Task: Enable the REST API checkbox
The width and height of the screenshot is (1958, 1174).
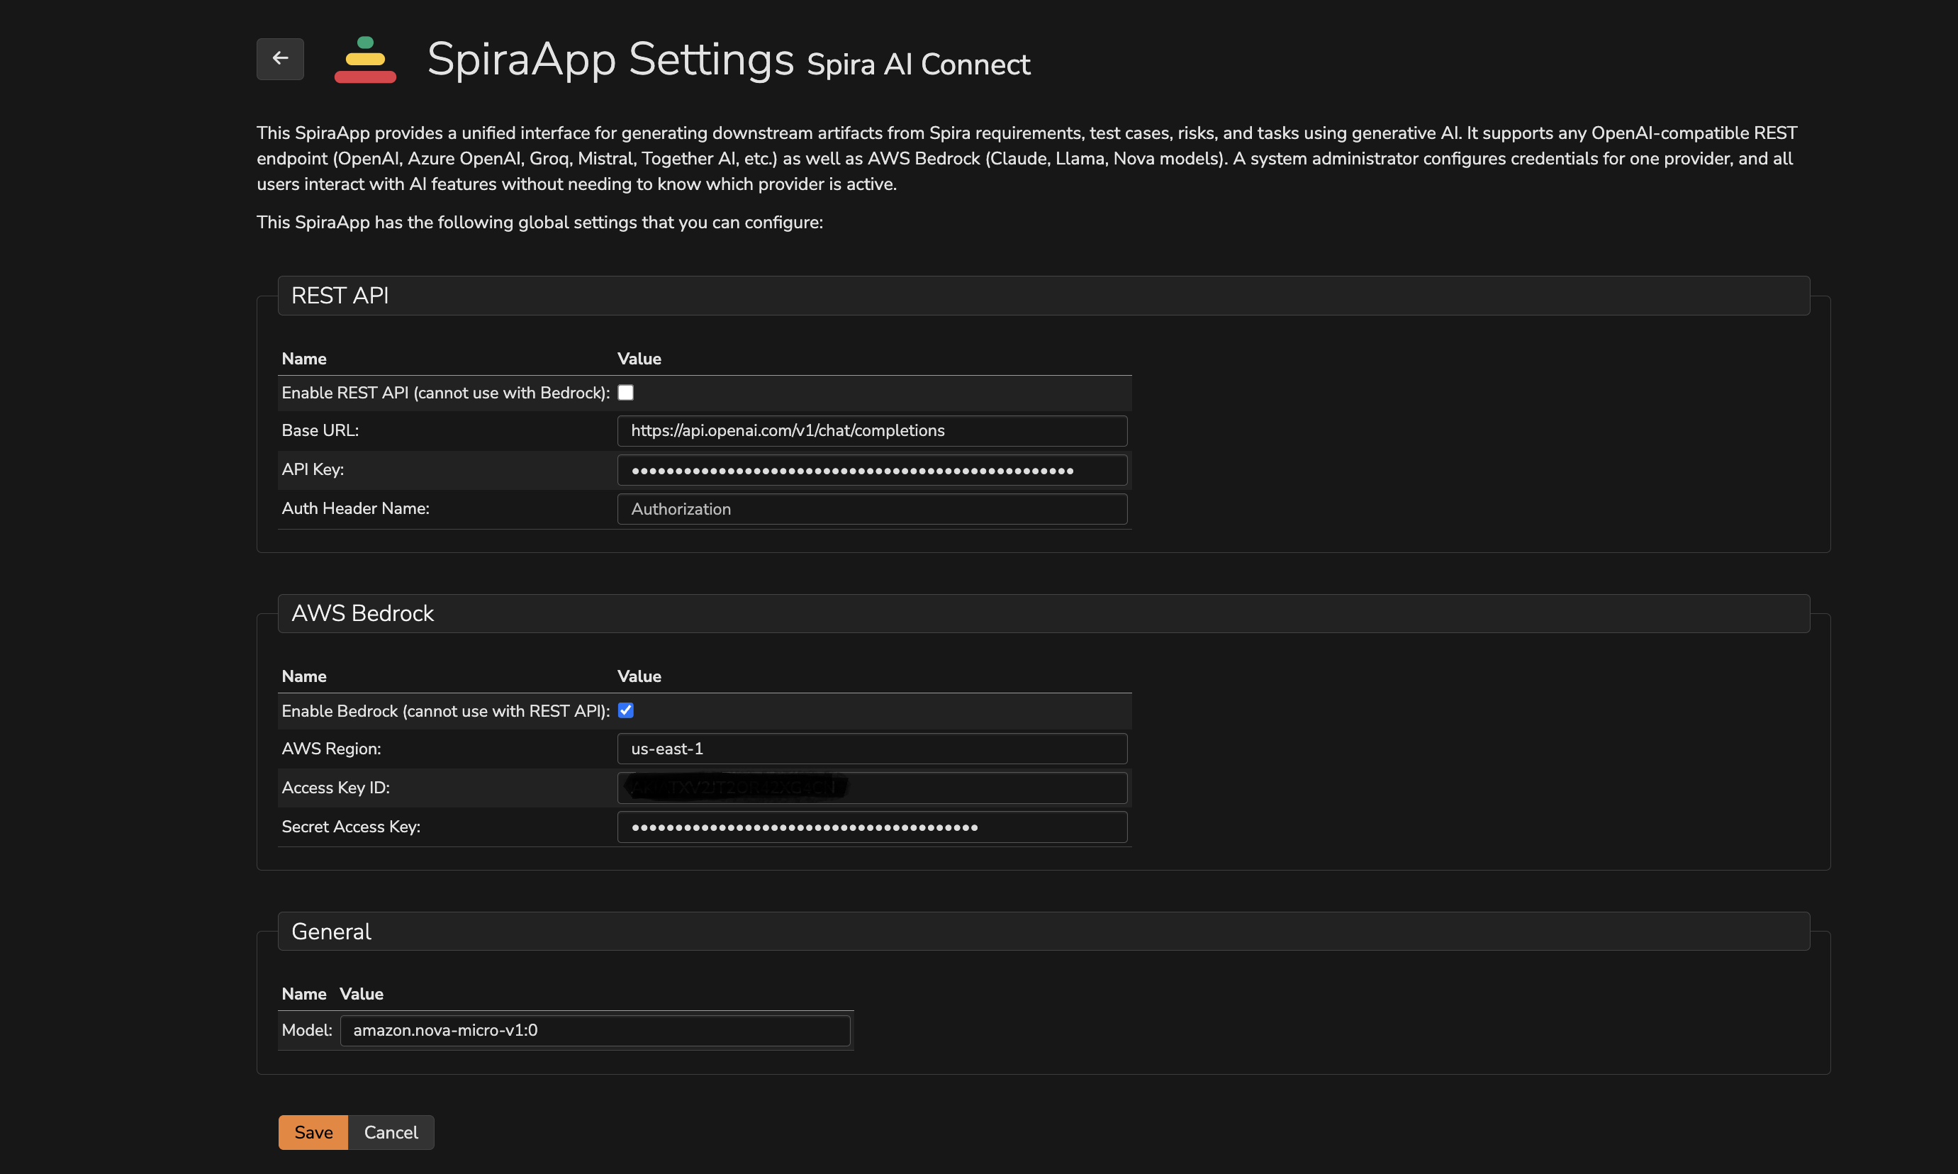Action: coord(625,392)
